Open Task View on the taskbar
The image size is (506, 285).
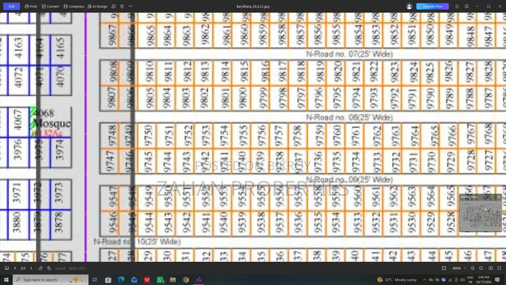(95, 280)
